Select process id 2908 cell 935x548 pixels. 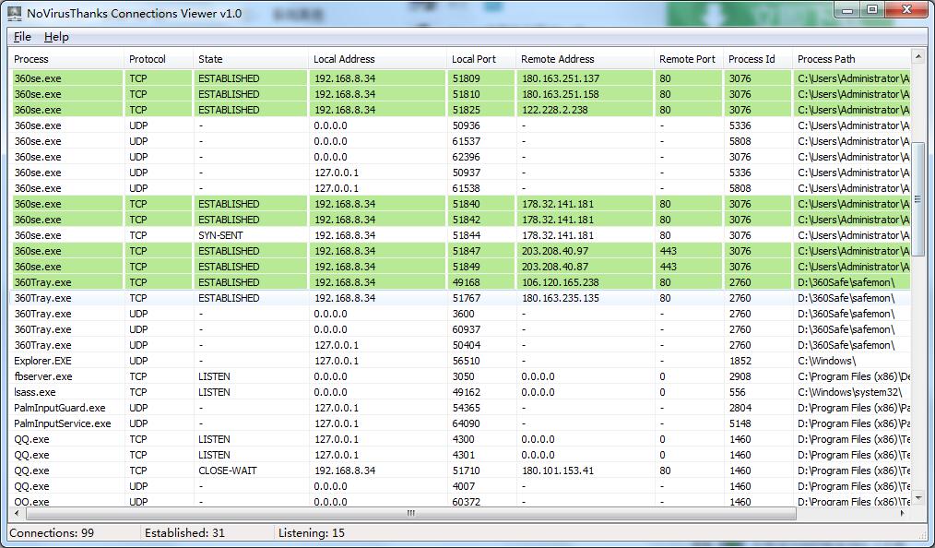click(740, 376)
